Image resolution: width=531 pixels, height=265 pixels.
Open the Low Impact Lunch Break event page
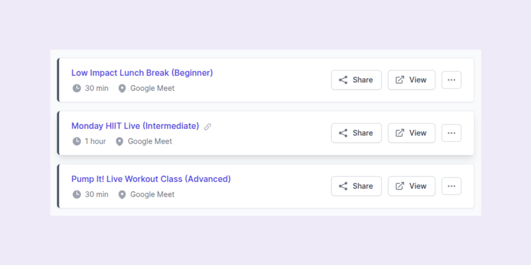142,73
